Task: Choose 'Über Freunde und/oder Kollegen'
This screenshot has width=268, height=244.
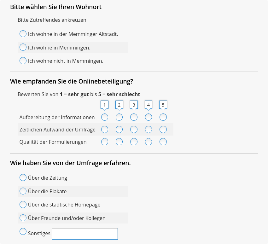Action: (x=23, y=218)
